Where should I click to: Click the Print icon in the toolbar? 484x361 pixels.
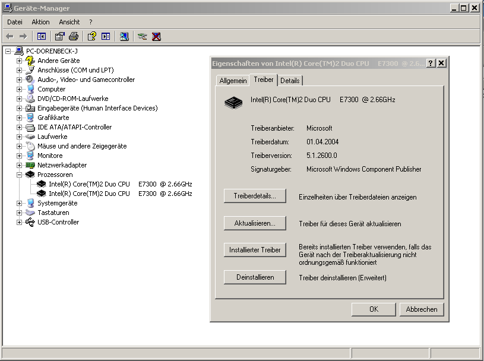(74, 36)
